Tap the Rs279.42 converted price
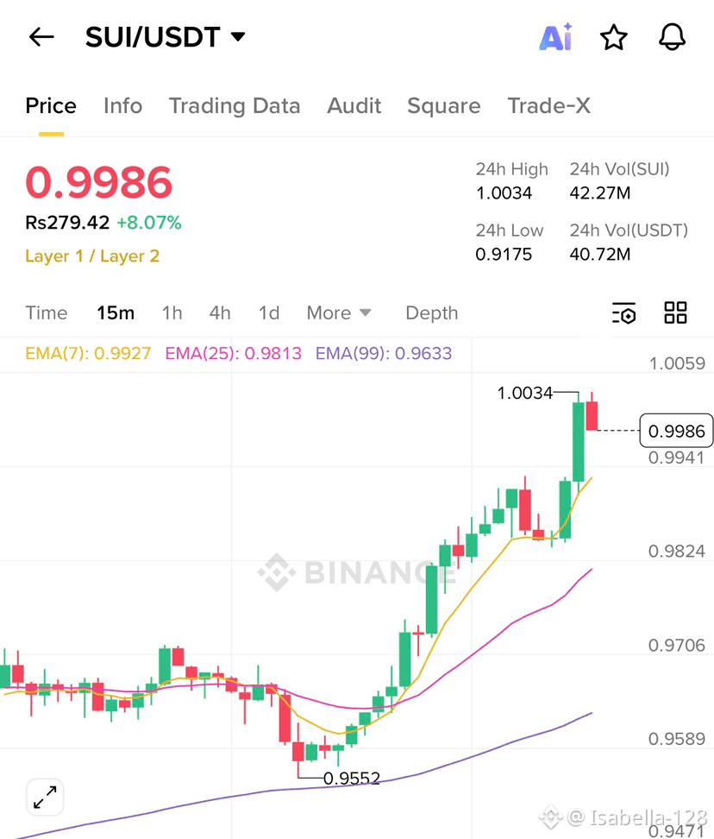714x839 pixels. 67,223
